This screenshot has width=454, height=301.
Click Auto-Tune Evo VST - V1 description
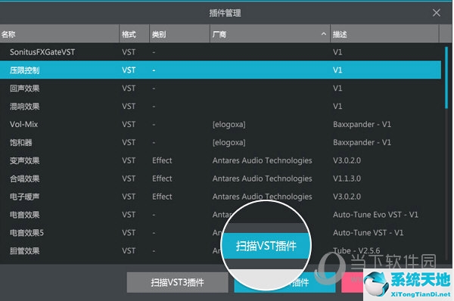(375, 215)
